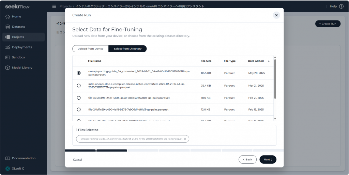Click the selected file chip Oneapi-Porting-Guide_JA

tap(133, 139)
